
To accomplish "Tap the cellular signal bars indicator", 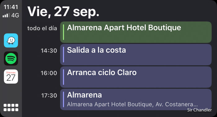I will (6, 15).
